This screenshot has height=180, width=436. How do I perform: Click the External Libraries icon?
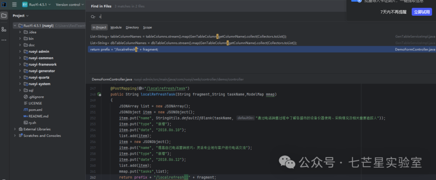21,129
